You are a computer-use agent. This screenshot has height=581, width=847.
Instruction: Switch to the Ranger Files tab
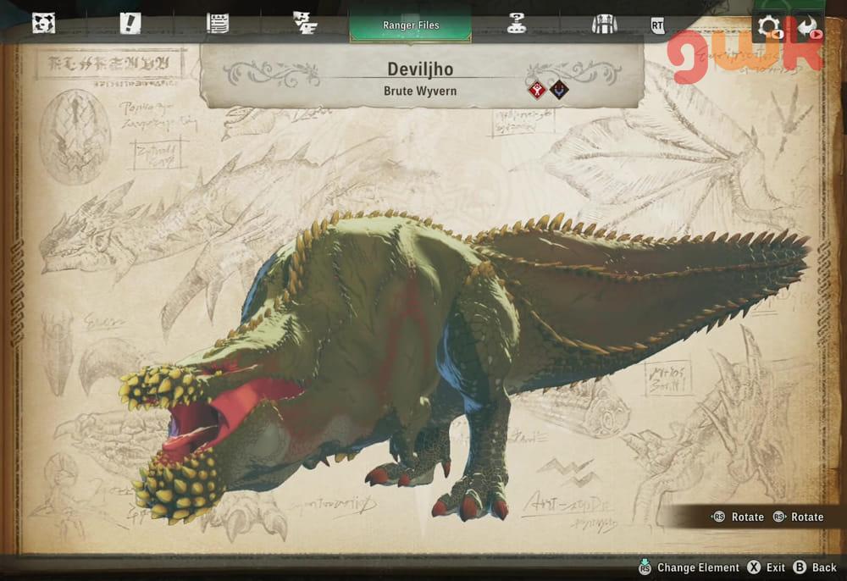[x=411, y=25]
